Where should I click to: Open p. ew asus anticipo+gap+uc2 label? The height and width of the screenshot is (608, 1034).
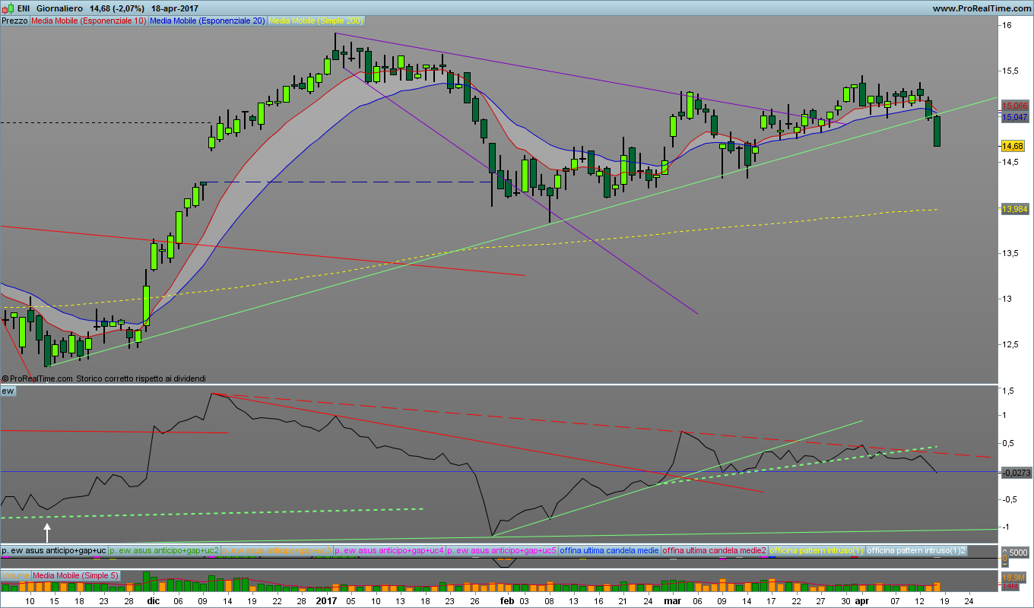coord(164,549)
